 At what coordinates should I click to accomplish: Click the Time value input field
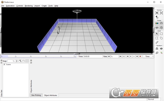[93, 56]
